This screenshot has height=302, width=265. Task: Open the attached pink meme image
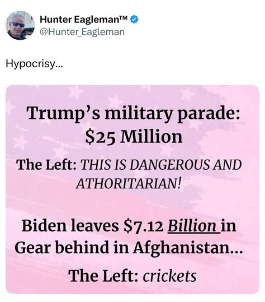point(132,189)
